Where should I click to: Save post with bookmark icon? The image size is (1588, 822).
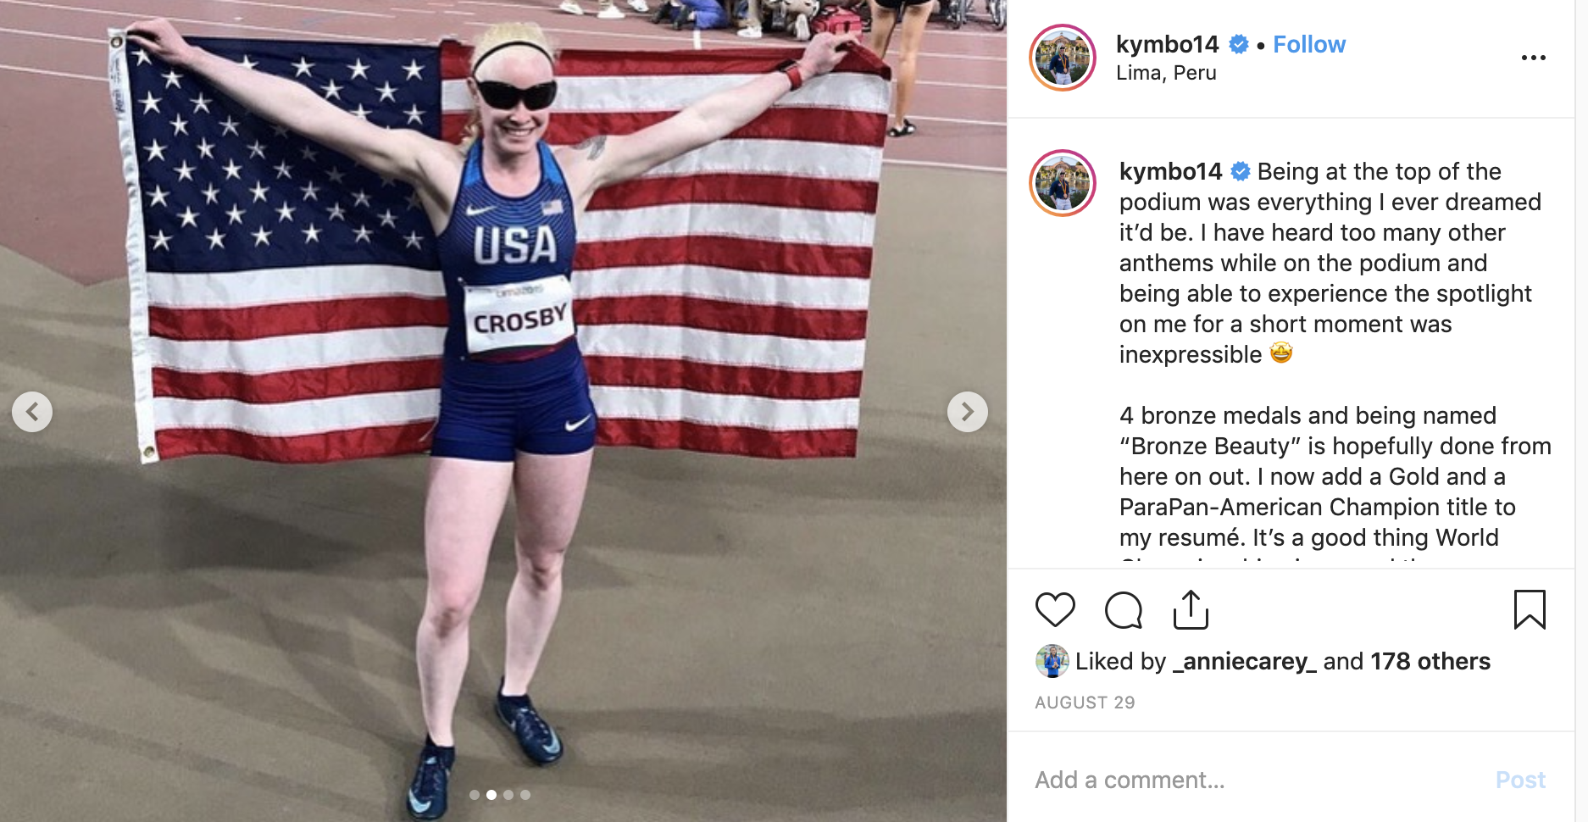click(x=1530, y=609)
